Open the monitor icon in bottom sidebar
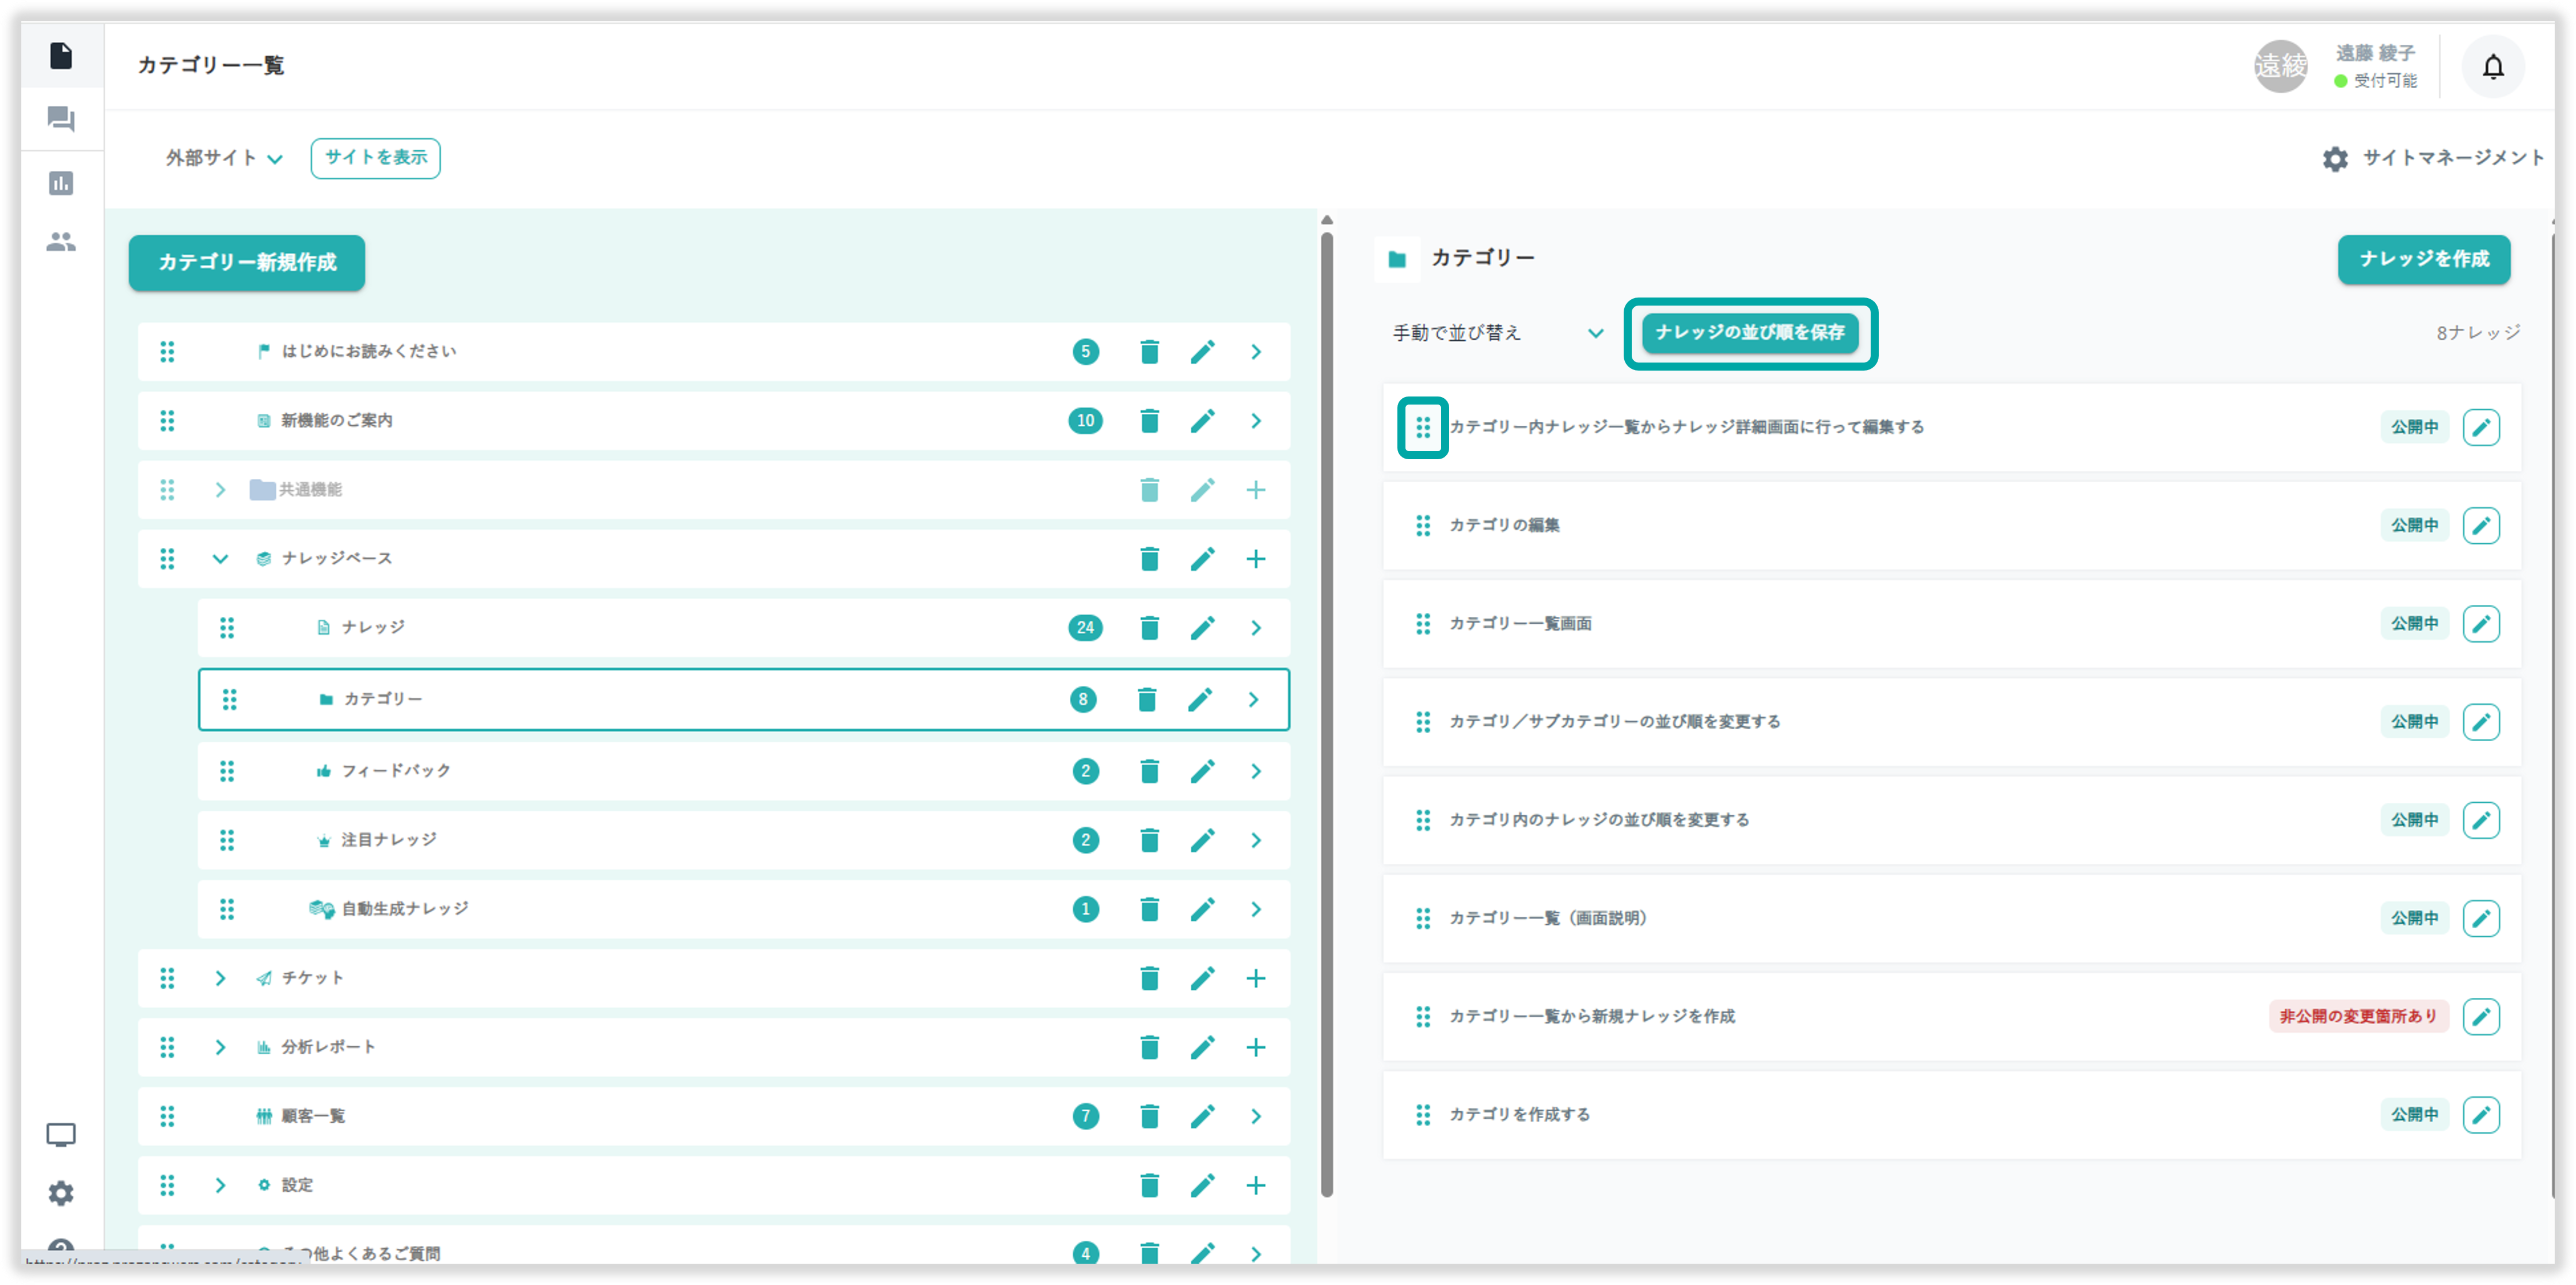The height and width of the screenshot is (1285, 2576). [x=61, y=1135]
